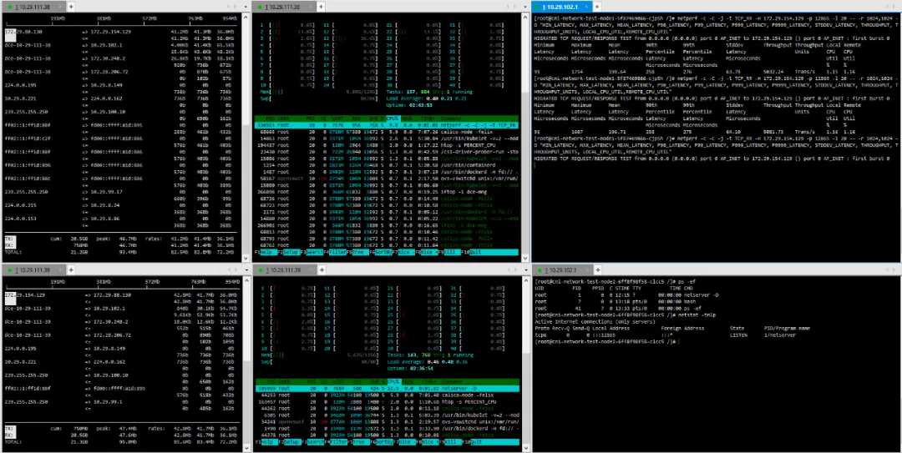The width and height of the screenshot is (902, 453).
Task: Open the tab list dropdown in the top-middle htop pane
Action: click(525, 7)
